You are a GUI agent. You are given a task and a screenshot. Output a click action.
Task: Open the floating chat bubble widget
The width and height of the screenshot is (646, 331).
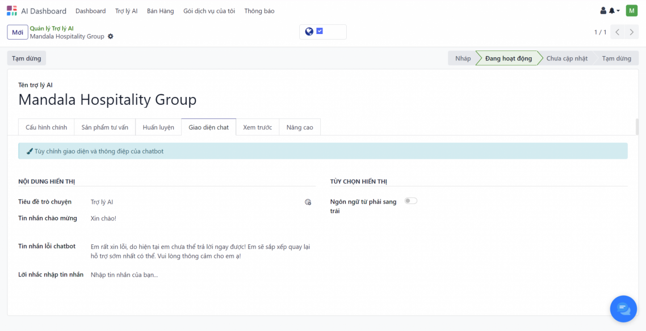623,308
